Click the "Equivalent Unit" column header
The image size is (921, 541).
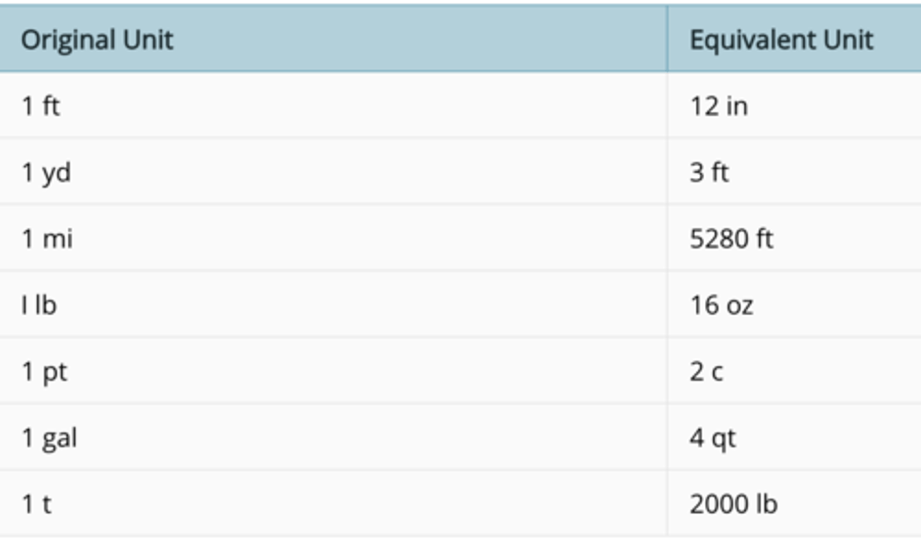coord(781,40)
